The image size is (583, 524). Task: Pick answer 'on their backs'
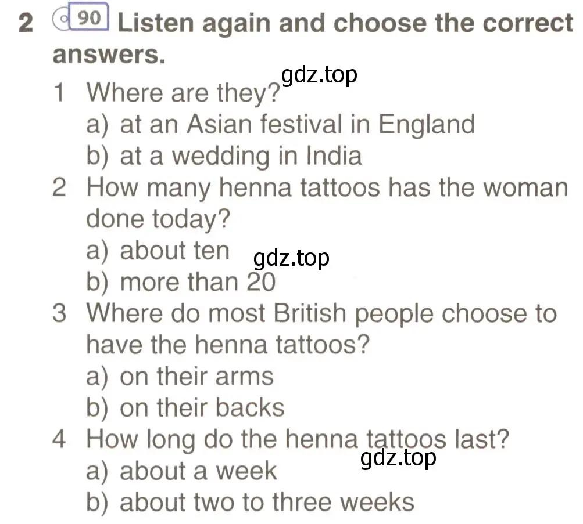(185, 408)
